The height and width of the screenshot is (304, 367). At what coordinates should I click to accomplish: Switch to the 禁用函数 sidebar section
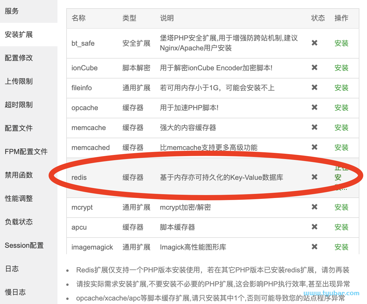point(18,175)
